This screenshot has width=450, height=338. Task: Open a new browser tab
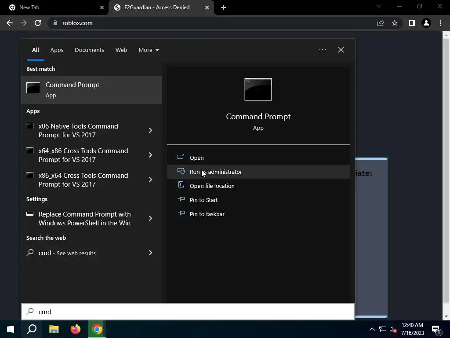224,7
